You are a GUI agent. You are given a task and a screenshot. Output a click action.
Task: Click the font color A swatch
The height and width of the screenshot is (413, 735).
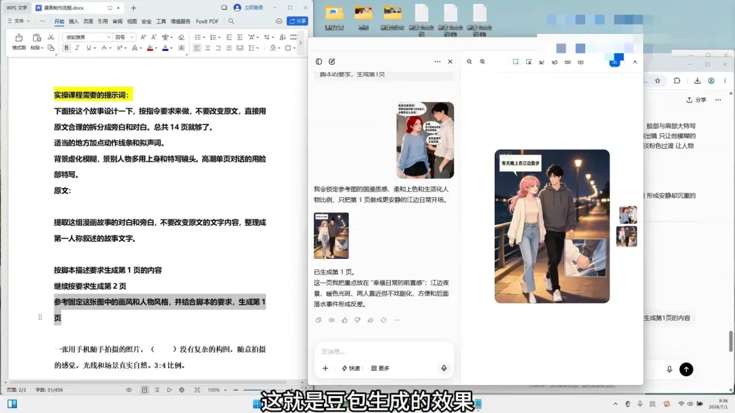click(x=165, y=48)
